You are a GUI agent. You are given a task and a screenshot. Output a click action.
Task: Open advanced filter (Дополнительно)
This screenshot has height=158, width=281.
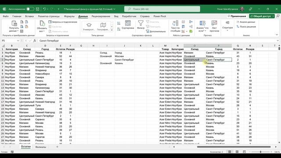pyautogui.click(x=156, y=31)
